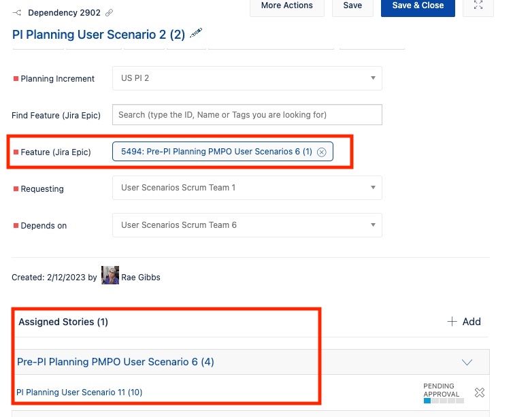This screenshot has width=513, height=417.
Task: Open story PI Planning User Scenario 11 (10)
Action: tap(79, 392)
